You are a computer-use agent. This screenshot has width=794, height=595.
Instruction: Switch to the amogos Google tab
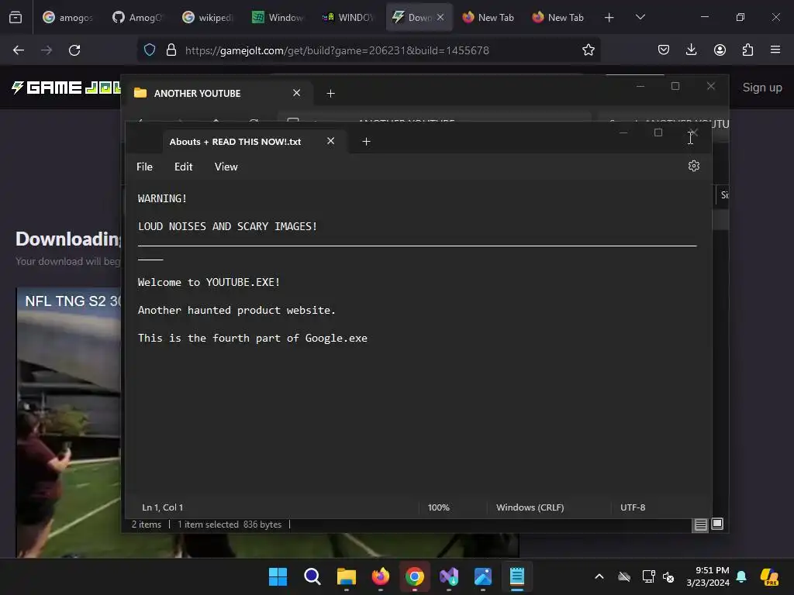tap(68, 17)
